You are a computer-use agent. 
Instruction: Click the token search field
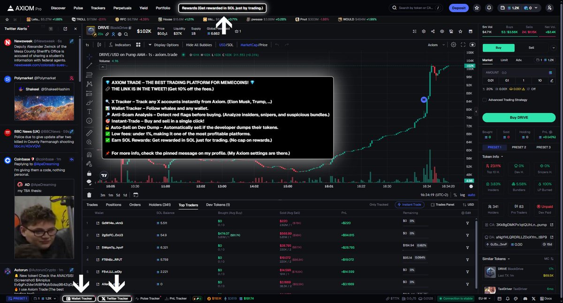click(416, 8)
